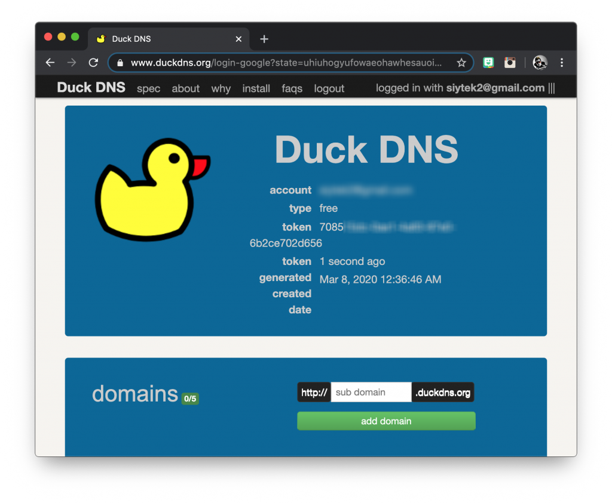612x503 pixels.
Task: Click the yellow duck logo
Action: pyautogui.click(x=152, y=189)
